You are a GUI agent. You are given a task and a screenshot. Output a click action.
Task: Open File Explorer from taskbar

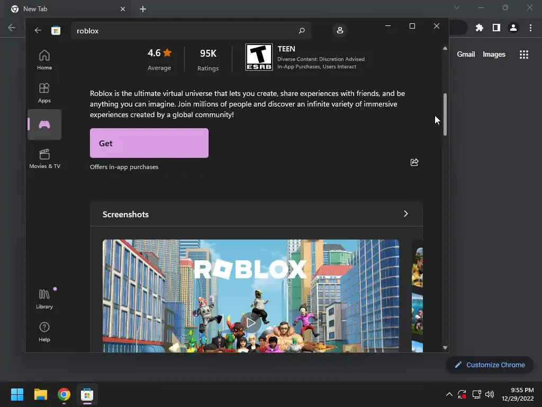tap(40, 394)
